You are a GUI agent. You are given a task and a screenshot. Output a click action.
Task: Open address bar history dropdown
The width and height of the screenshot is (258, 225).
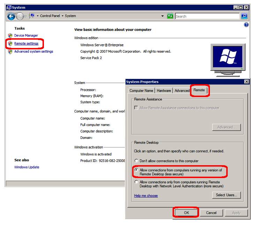(162, 16)
